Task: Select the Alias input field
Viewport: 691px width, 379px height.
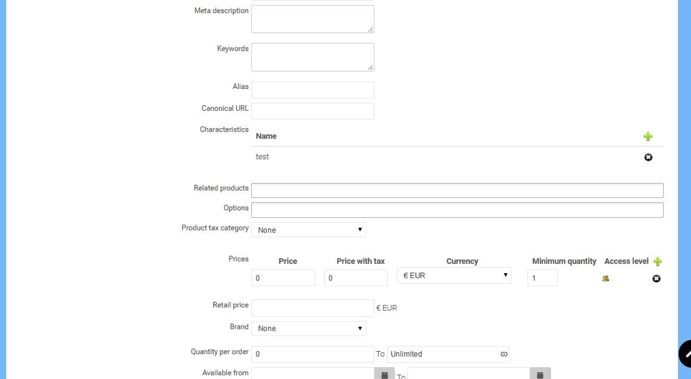Action: pos(312,90)
